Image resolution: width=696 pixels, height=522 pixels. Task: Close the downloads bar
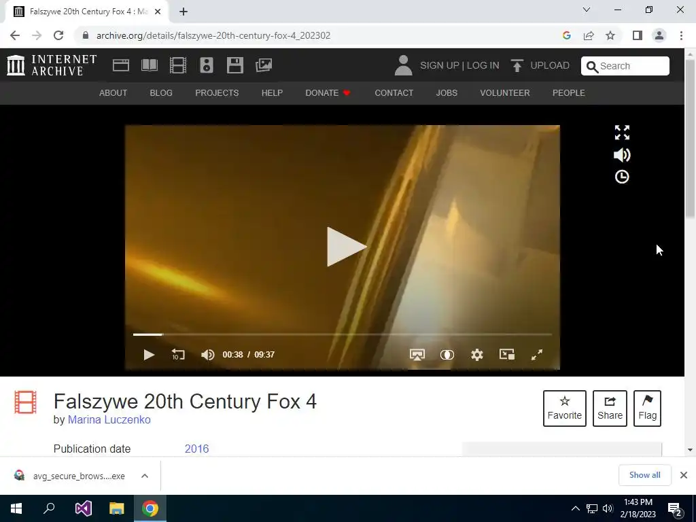pyautogui.click(x=684, y=475)
